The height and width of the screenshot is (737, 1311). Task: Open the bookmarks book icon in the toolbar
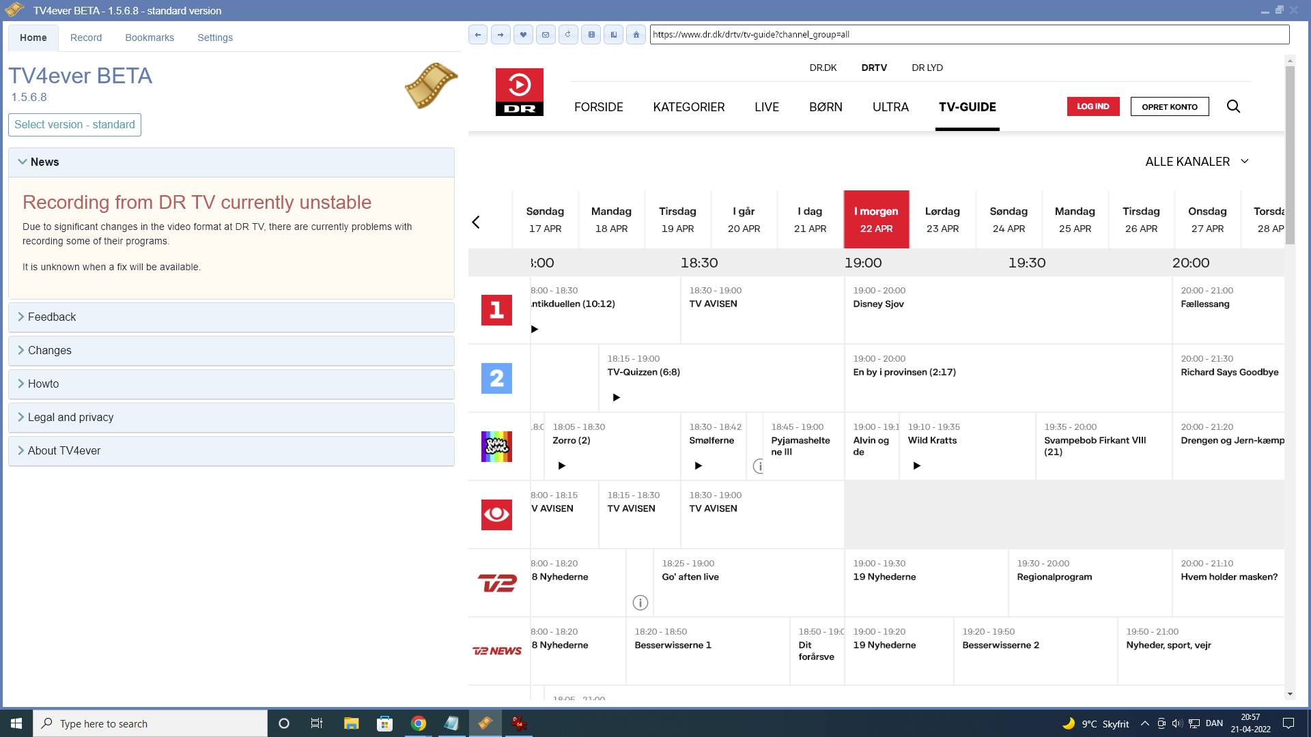click(614, 35)
